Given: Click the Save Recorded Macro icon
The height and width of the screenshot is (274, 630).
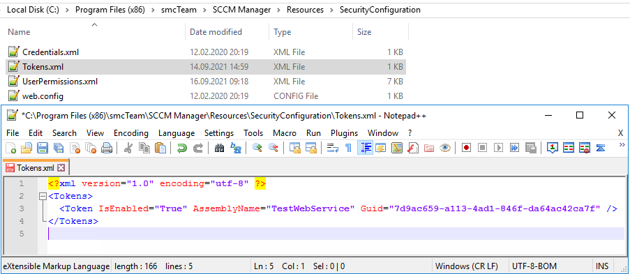Looking at the screenshot, I should [530, 148].
